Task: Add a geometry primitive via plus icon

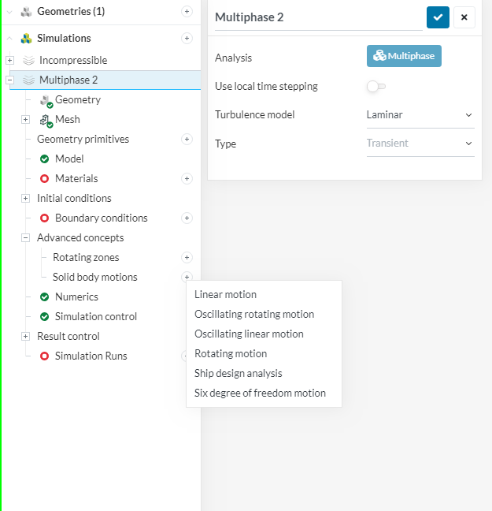Action: point(187,140)
